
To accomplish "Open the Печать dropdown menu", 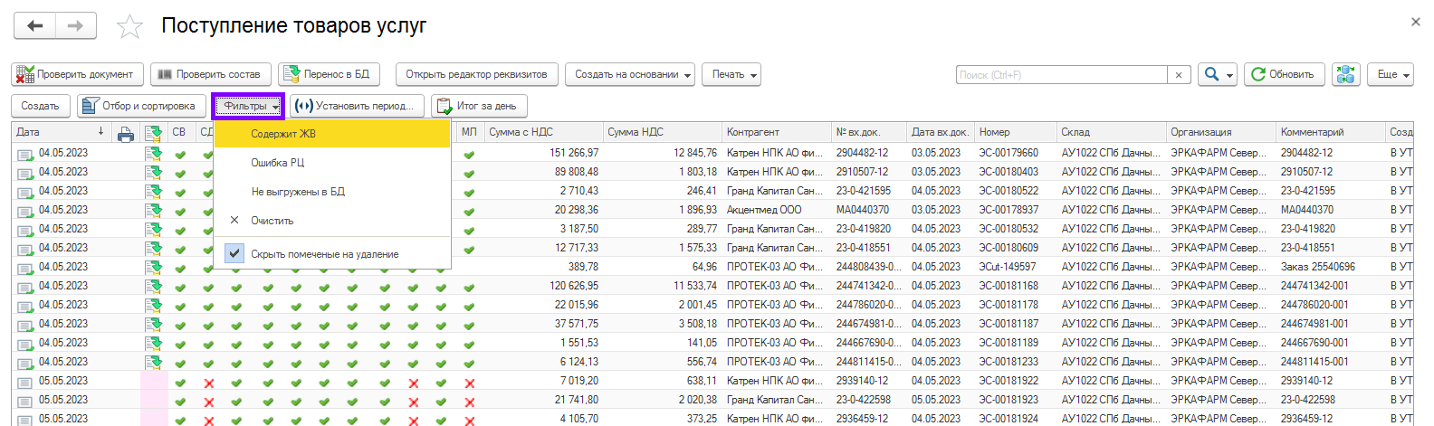I will [x=731, y=74].
